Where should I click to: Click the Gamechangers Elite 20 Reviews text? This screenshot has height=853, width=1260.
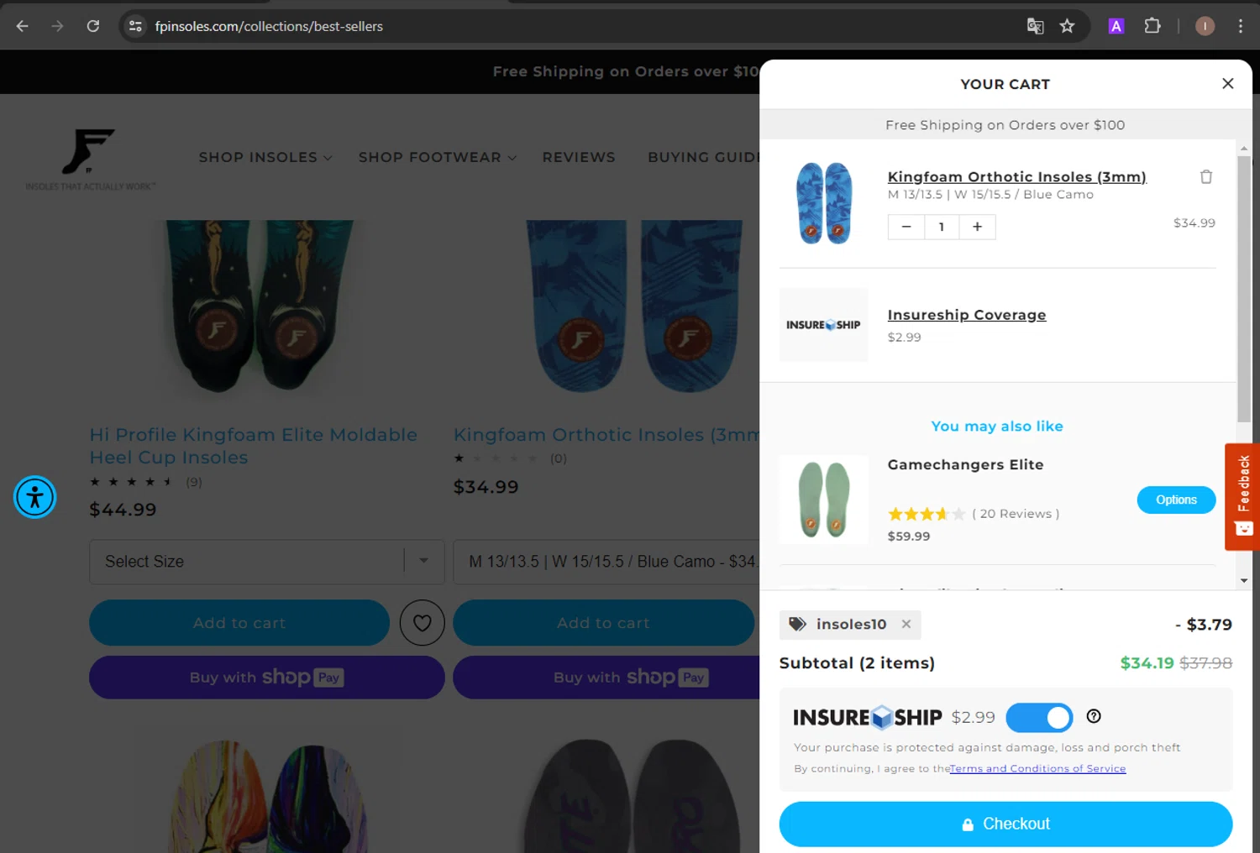point(1016,514)
